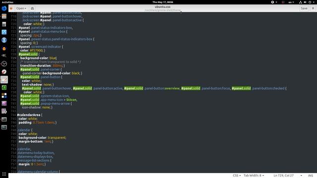Click the '#f57900' color value on line 727
This screenshot has height=178, width=317.
pos(36,50)
